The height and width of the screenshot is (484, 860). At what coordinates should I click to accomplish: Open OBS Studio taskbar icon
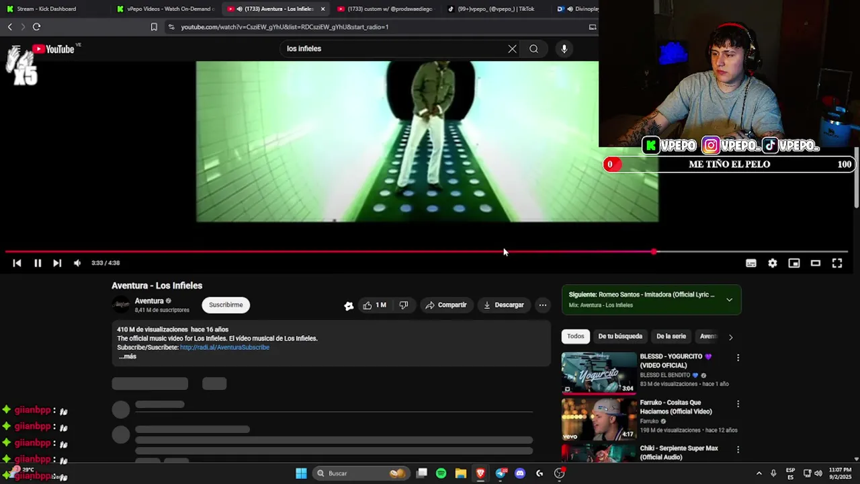[559, 473]
